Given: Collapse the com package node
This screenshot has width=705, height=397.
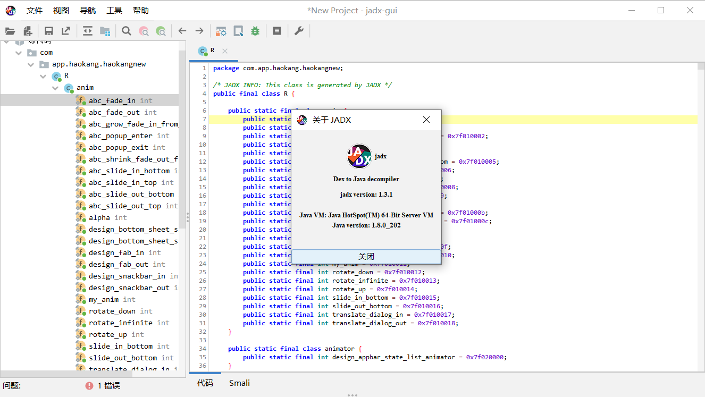Looking at the screenshot, I should [x=19, y=53].
